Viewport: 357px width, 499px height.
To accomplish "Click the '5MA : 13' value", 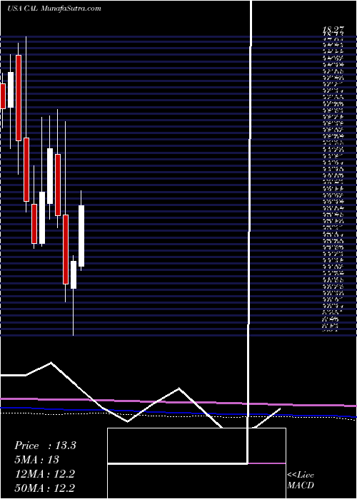I will pyautogui.click(x=36, y=460).
